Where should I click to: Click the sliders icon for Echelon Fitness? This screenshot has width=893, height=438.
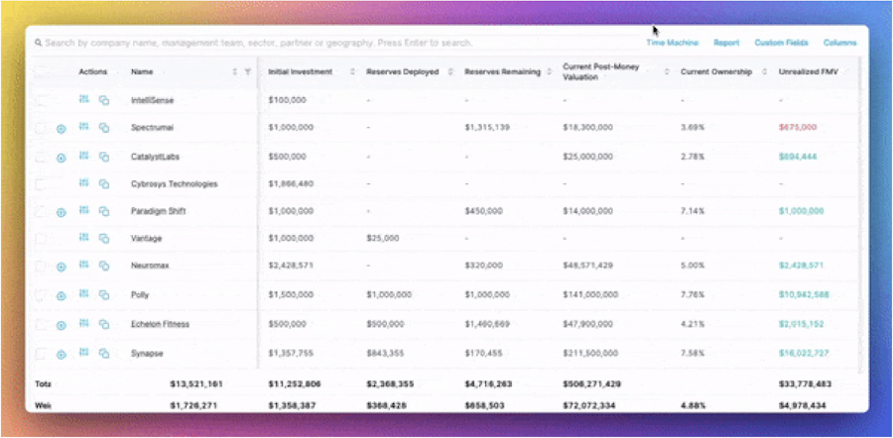(83, 322)
